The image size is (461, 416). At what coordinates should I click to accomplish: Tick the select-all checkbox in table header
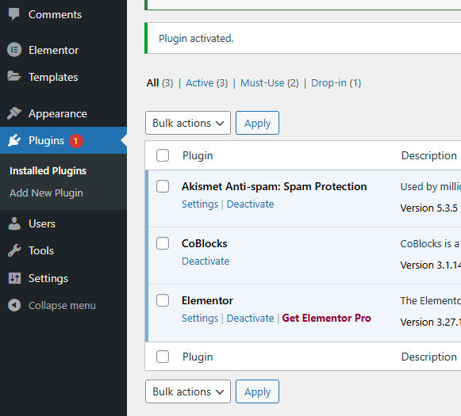163,155
